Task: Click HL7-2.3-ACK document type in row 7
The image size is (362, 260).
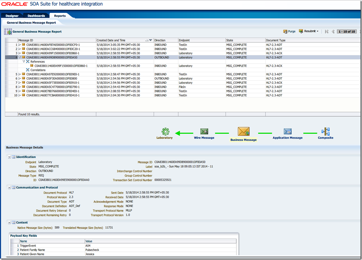Action: [274, 83]
